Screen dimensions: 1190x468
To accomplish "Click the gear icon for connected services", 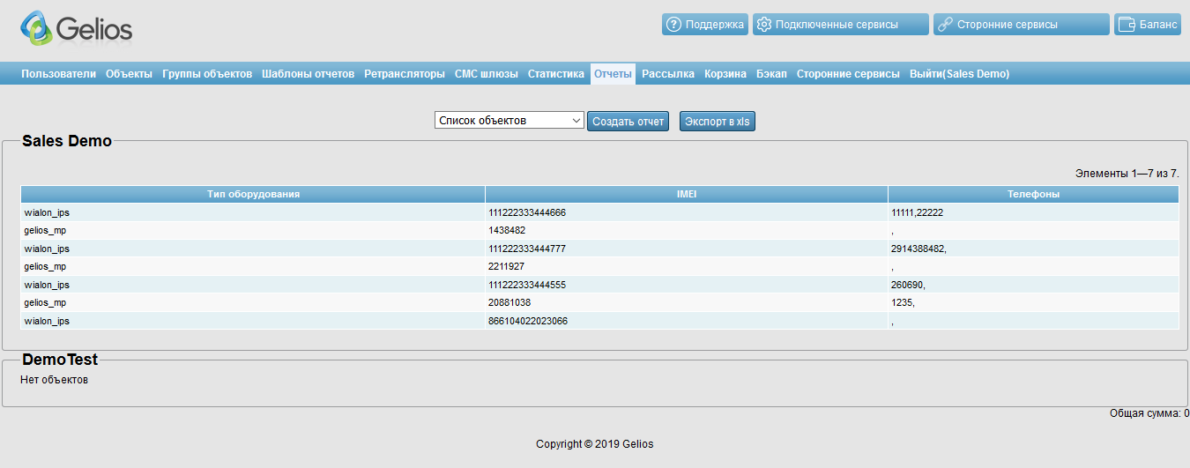I will pyautogui.click(x=764, y=25).
